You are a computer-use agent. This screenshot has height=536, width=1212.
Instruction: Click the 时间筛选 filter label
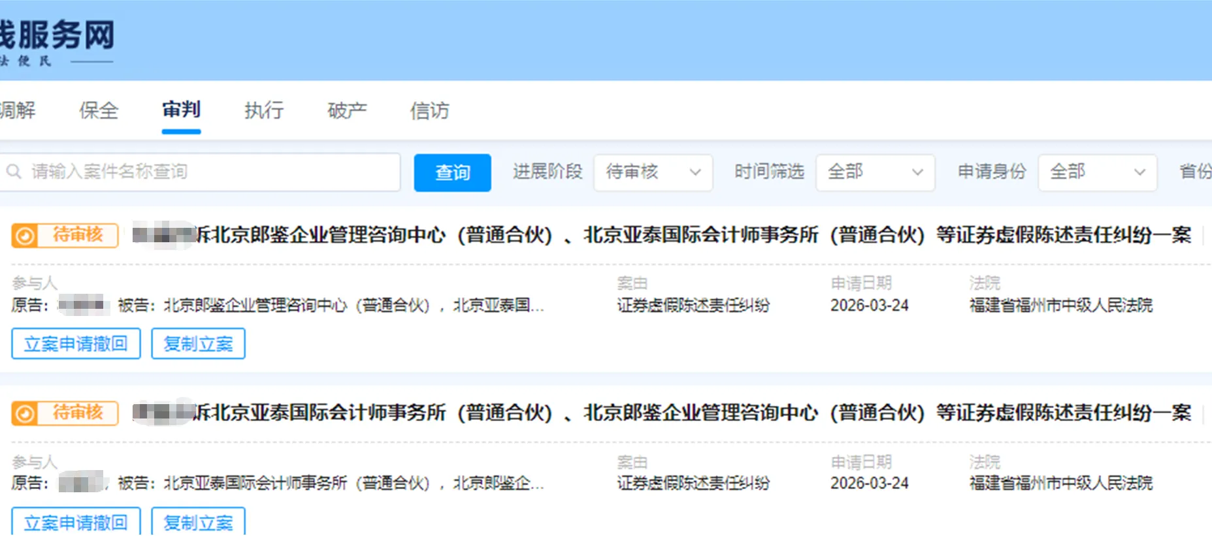[x=769, y=172]
